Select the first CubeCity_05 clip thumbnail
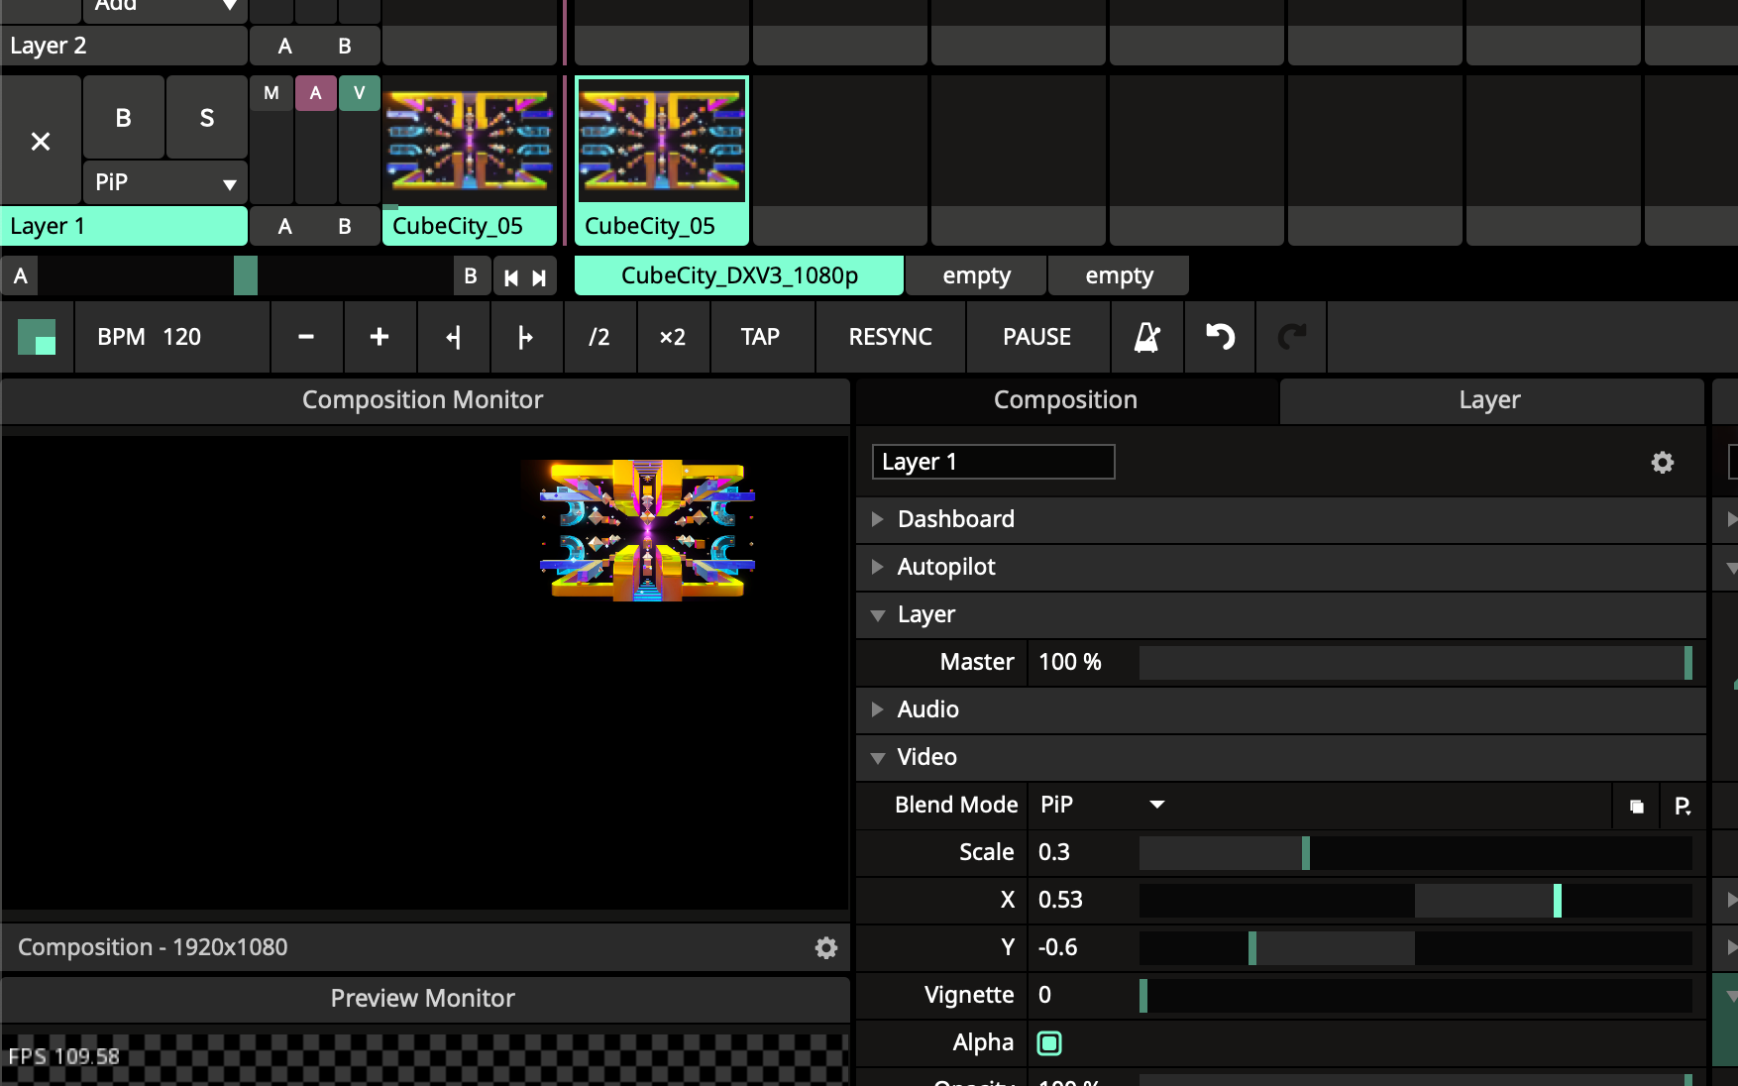Image resolution: width=1738 pixels, height=1086 pixels. pyautogui.click(x=469, y=141)
